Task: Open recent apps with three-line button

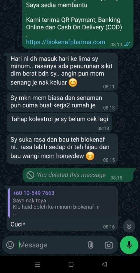Action: coord(38,264)
